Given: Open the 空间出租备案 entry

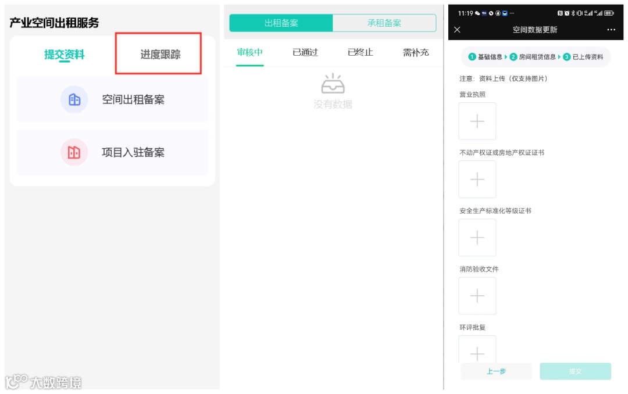Looking at the screenshot, I should click(113, 99).
